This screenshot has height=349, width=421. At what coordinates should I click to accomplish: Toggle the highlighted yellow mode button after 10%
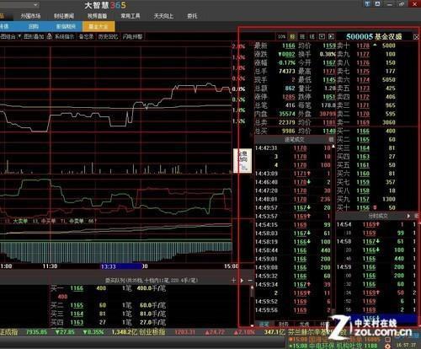coord(293,36)
